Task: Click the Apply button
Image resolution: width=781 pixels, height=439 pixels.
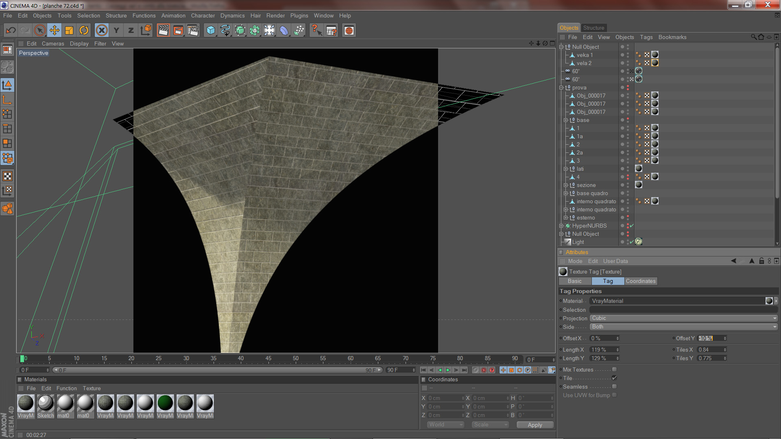Action: 534,425
